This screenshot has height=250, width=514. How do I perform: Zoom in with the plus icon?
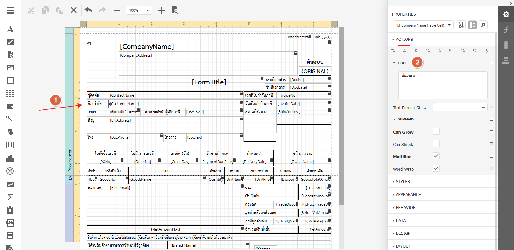coord(161,10)
